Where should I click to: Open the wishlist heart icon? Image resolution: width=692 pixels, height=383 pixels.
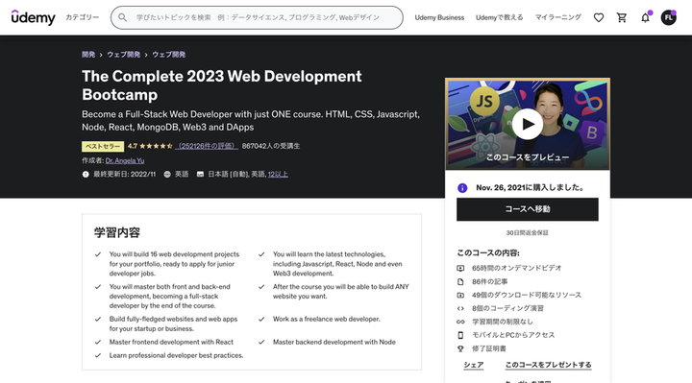pyautogui.click(x=599, y=17)
